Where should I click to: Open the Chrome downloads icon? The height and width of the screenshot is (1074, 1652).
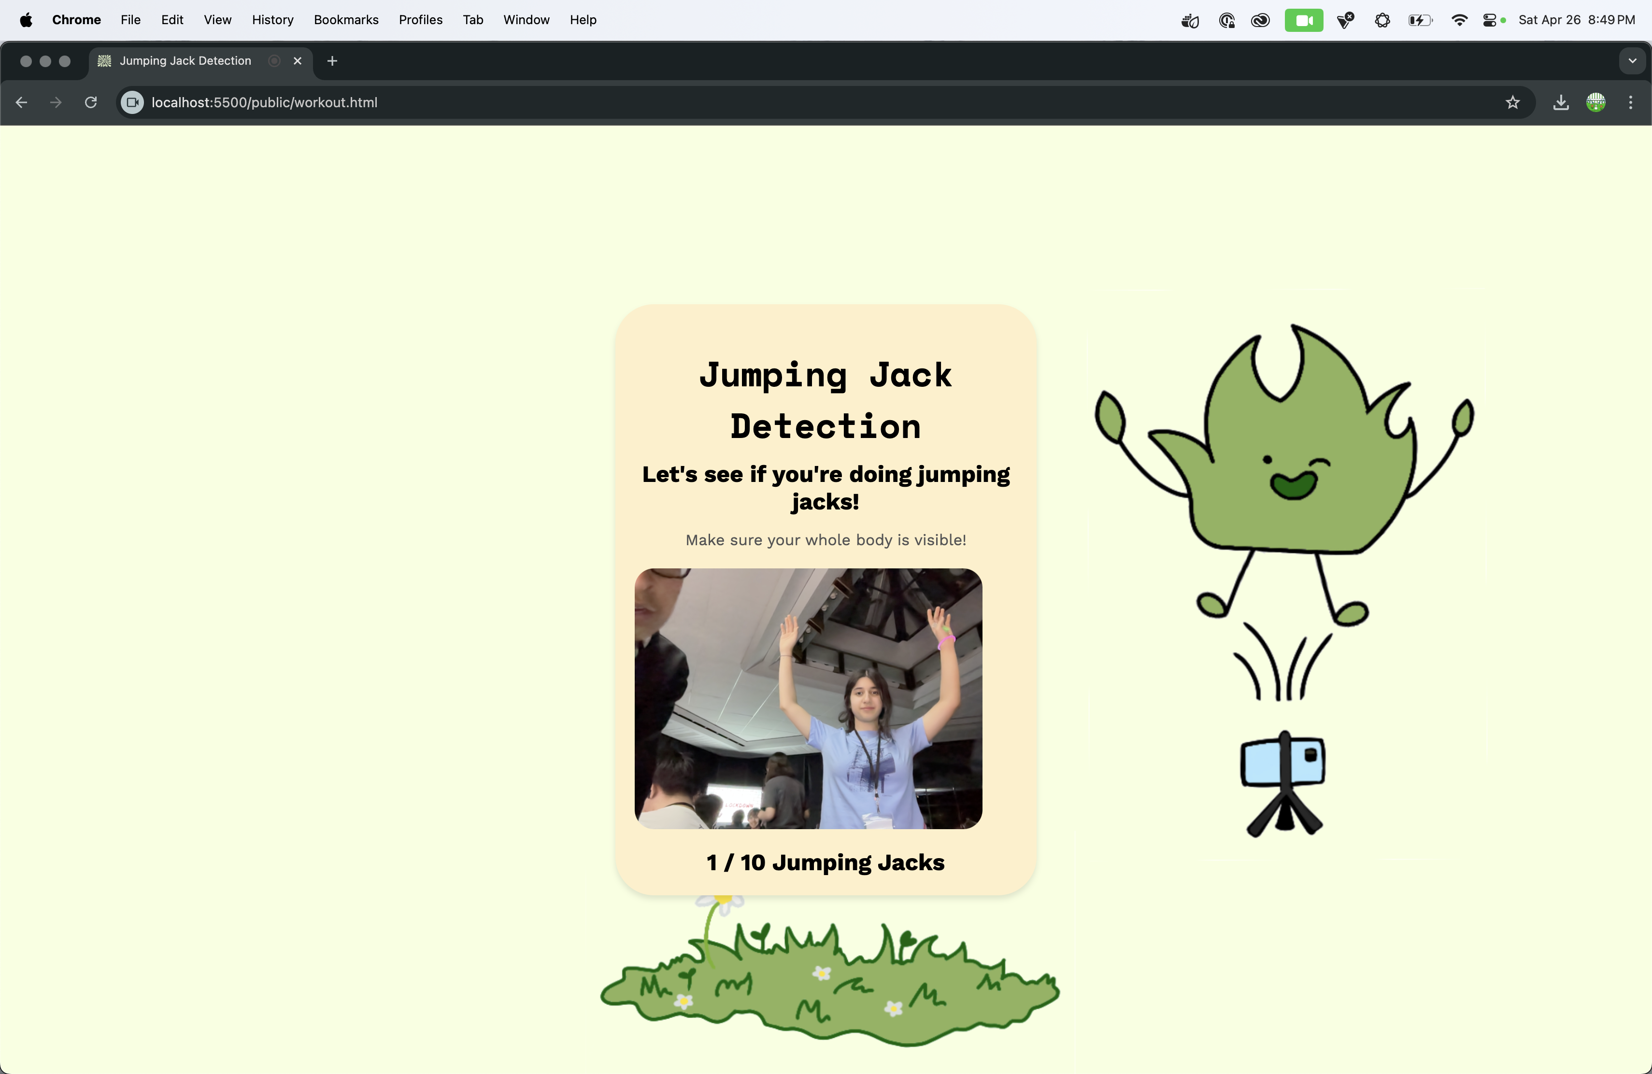[x=1561, y=103]
